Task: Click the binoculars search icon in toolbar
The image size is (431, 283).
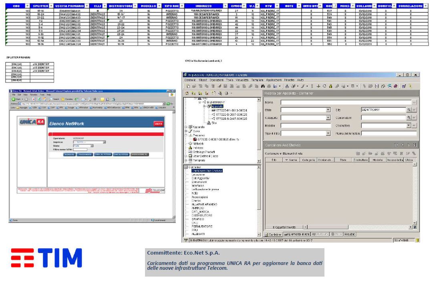Action: coord(263,86)
